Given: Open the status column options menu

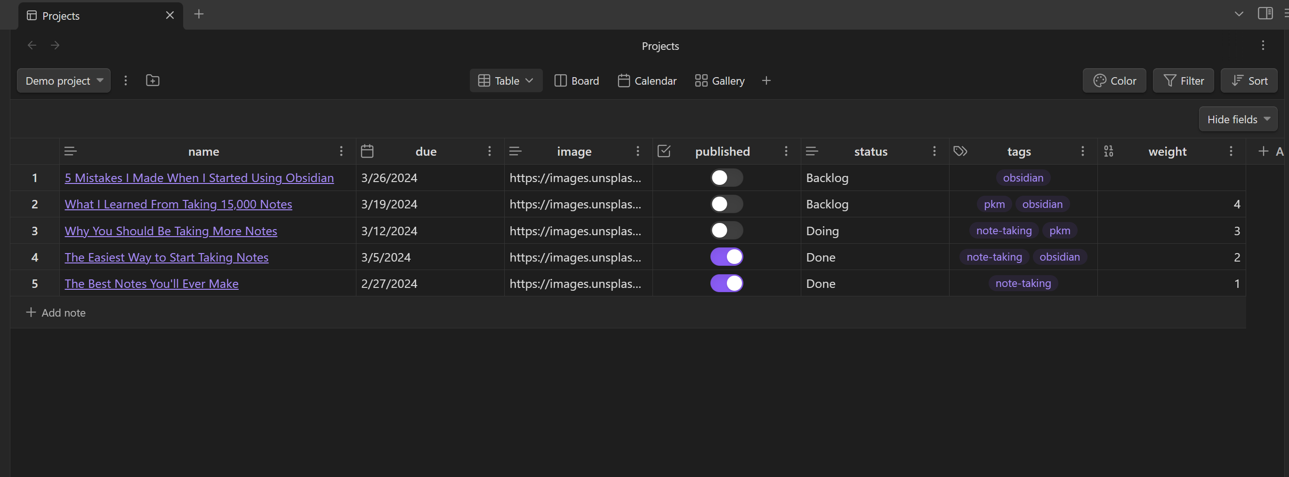Looking at the screenshot, I should (934, 151).
